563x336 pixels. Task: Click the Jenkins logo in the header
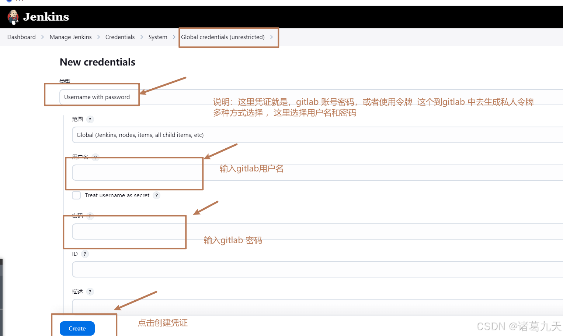(x=13, y=17)
